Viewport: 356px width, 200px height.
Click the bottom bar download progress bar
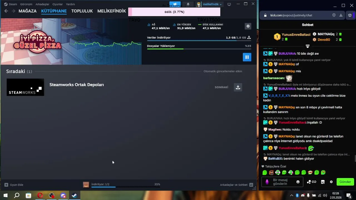click(x=126, y=187)
